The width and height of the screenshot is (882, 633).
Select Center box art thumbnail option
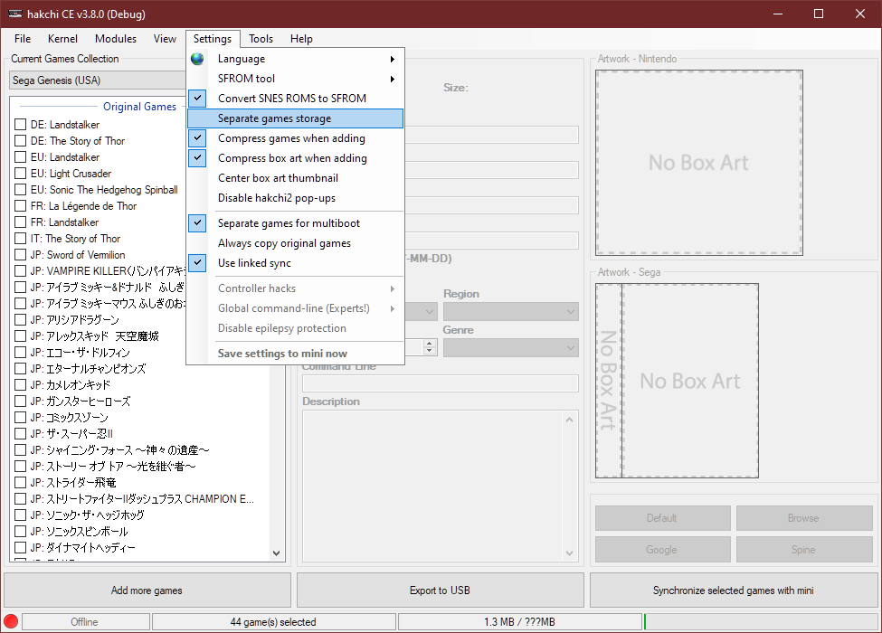point(295,178)
